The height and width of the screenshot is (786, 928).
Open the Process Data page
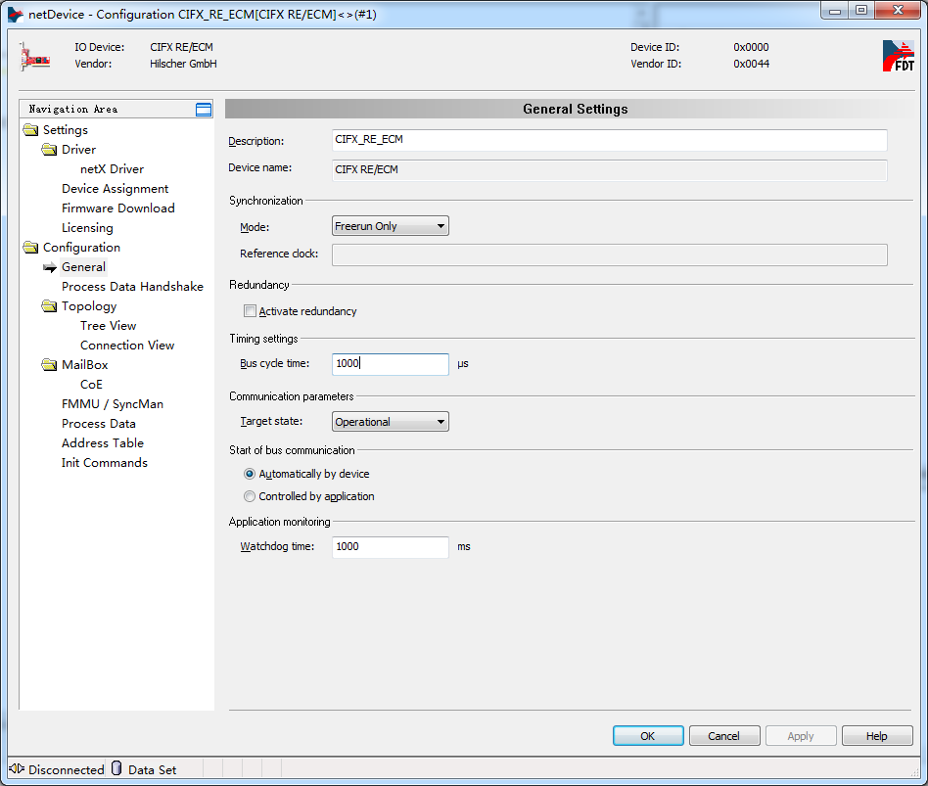click(99, 423)
